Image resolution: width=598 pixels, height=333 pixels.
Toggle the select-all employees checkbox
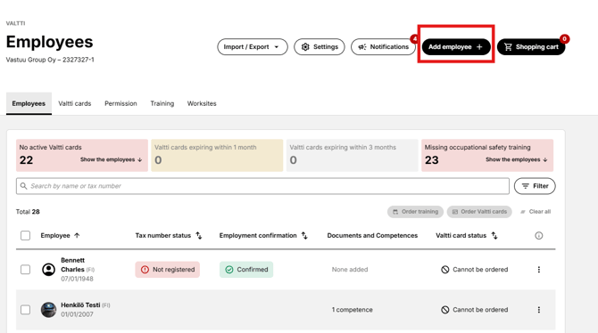click(25, 236)
